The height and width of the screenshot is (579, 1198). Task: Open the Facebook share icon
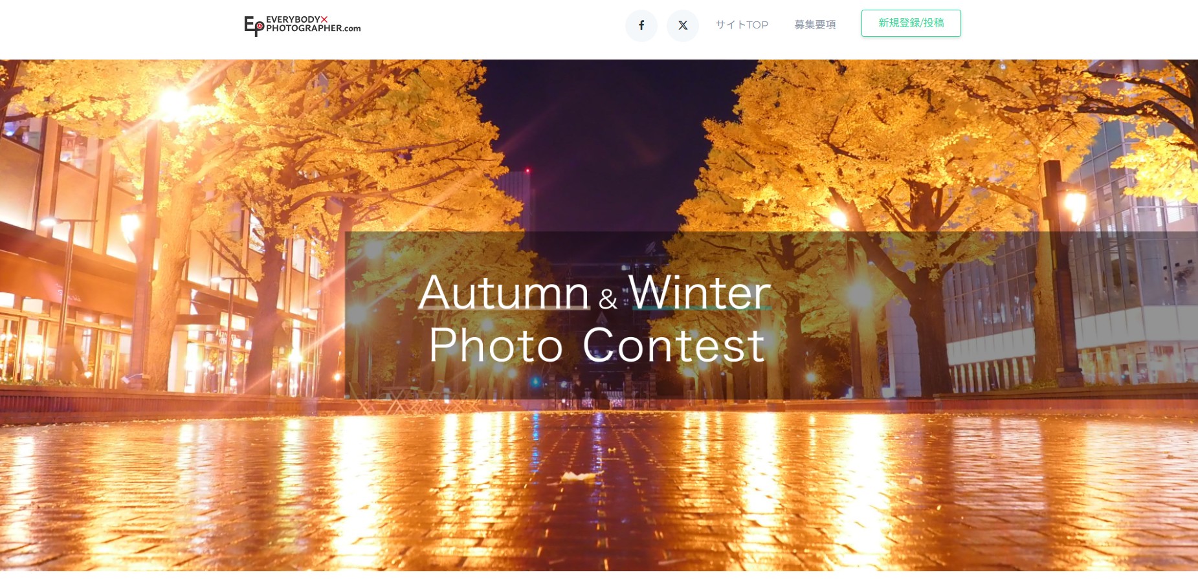[641, 25]
